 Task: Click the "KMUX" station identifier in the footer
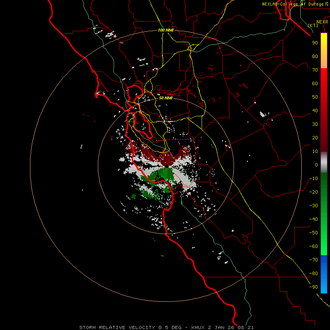click(198, 327)
